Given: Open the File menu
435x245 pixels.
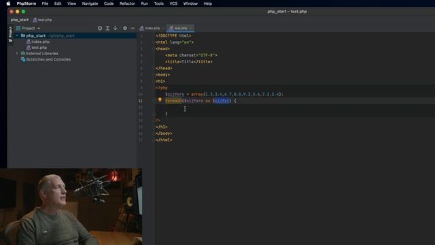Looking at the screenshot, I should (x=45, y=3).
